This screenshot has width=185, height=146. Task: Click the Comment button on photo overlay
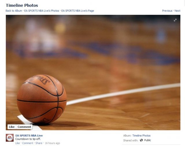(24, 127)
